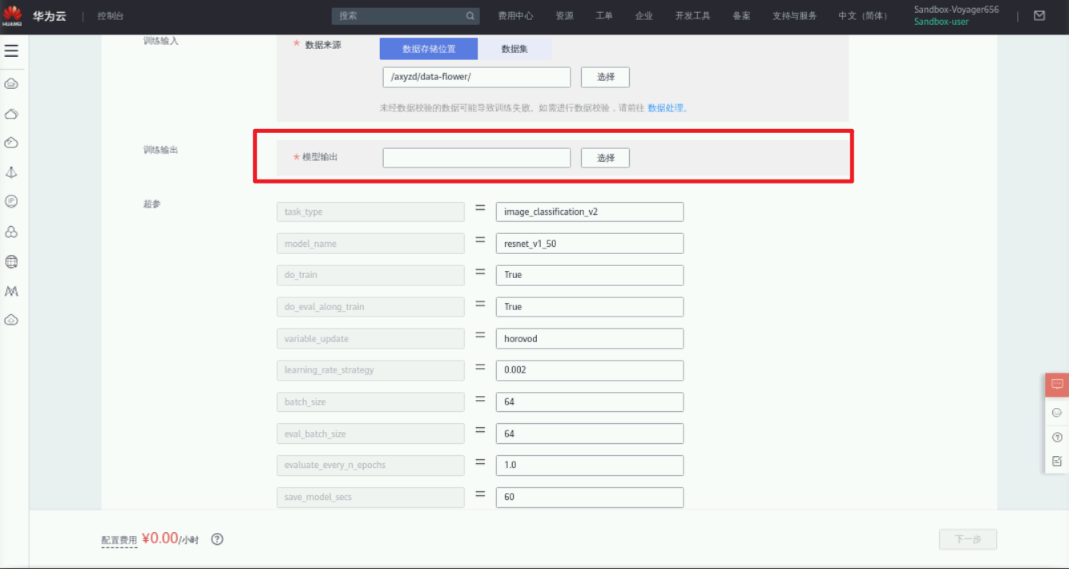The image size is (1069, 569).
Task: Open the hamburger service list menu
Action: [11, 50]
